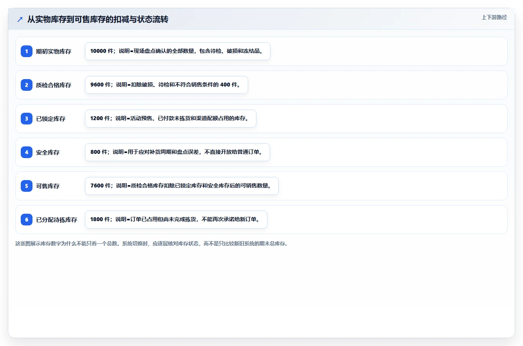Image resolution: width=523 pixels, height=346 pixels.
Task: Open the 10000 件 description box
Action: pos(178,51)
